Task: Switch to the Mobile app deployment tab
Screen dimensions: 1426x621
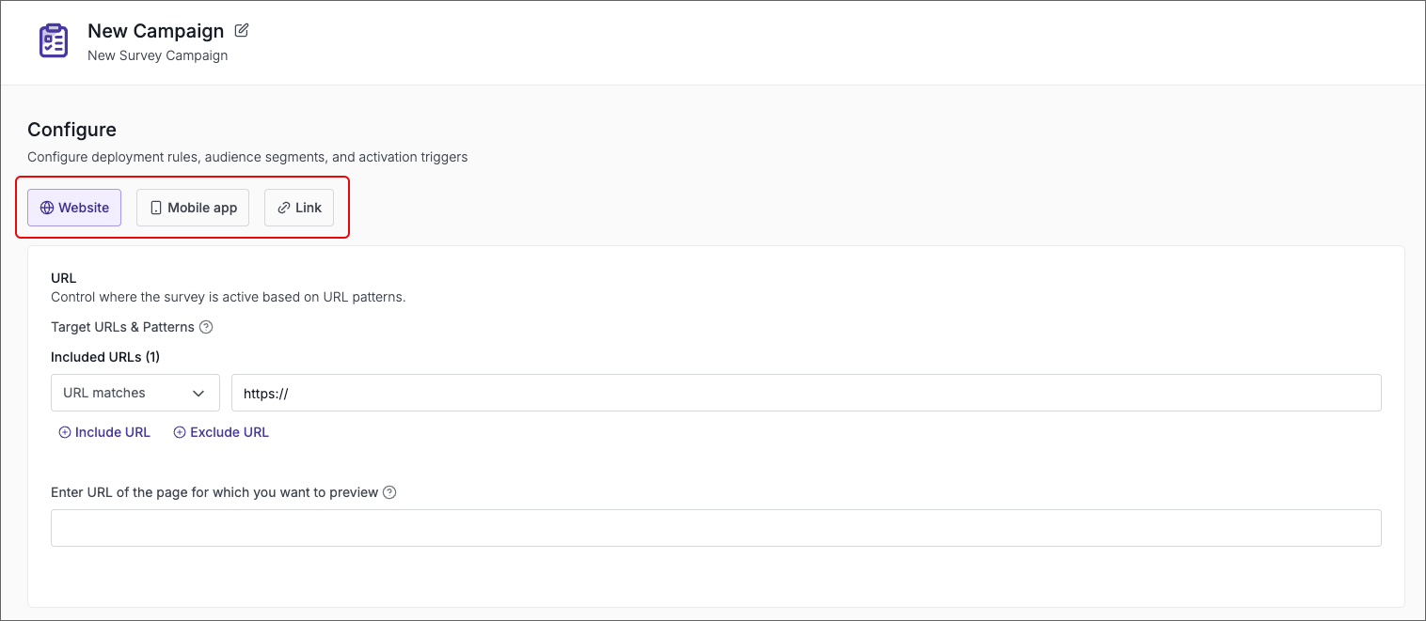Action: click(x=193, y=208)
